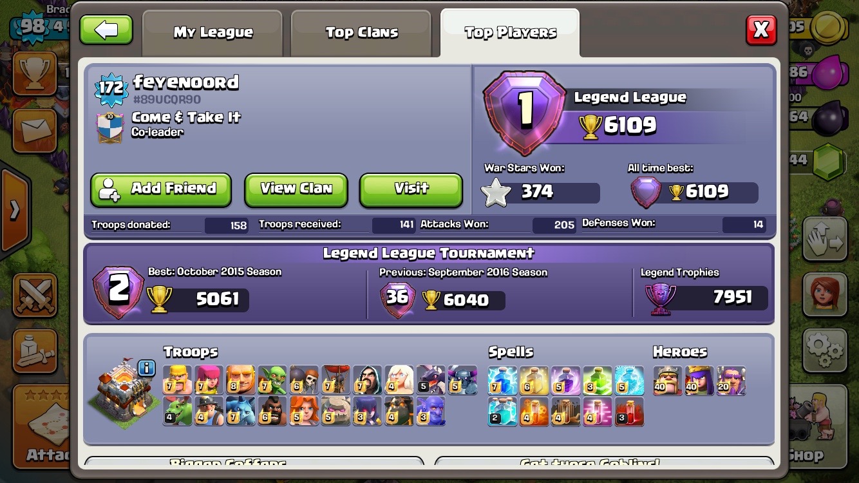
Task: Switch to Top Clans tab
Action: 361,32
